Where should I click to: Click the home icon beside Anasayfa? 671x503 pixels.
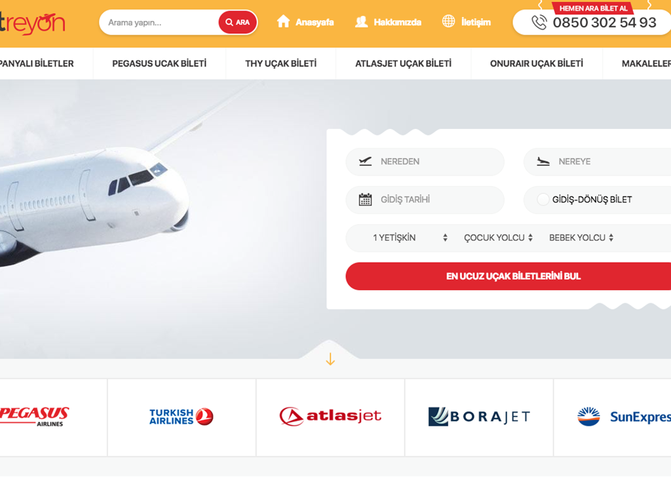click(283, 22)
